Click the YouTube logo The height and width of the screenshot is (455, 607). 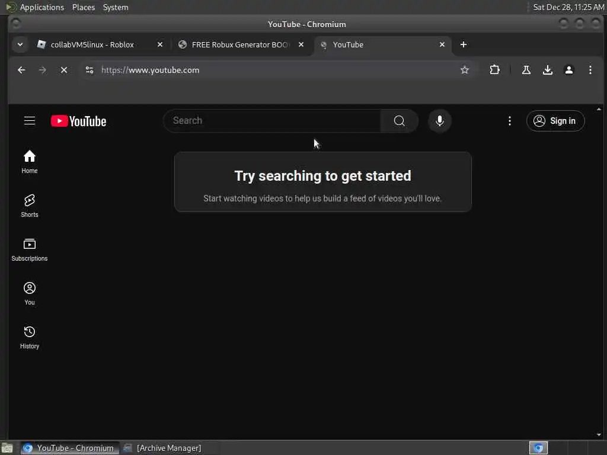pyautogui.click(x=79, y=121)
